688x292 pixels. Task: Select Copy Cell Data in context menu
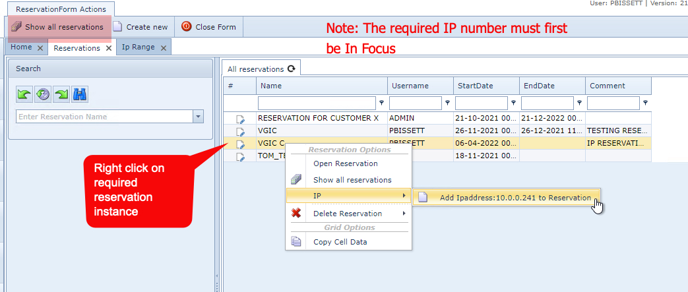tap(340, 242)
